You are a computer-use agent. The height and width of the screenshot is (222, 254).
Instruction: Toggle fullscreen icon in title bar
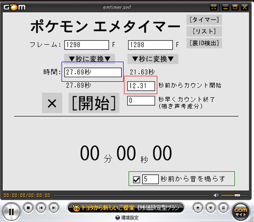(214, 7)
